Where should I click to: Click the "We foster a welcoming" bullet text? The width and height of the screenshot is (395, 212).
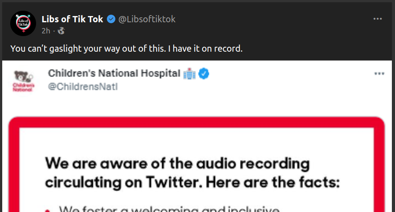pos(169,208)
